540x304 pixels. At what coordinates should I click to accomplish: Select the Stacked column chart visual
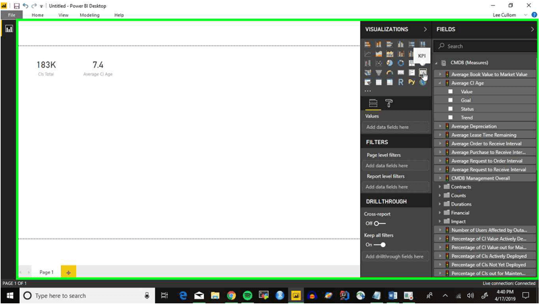pyautogui.click(x=379, y=44)
